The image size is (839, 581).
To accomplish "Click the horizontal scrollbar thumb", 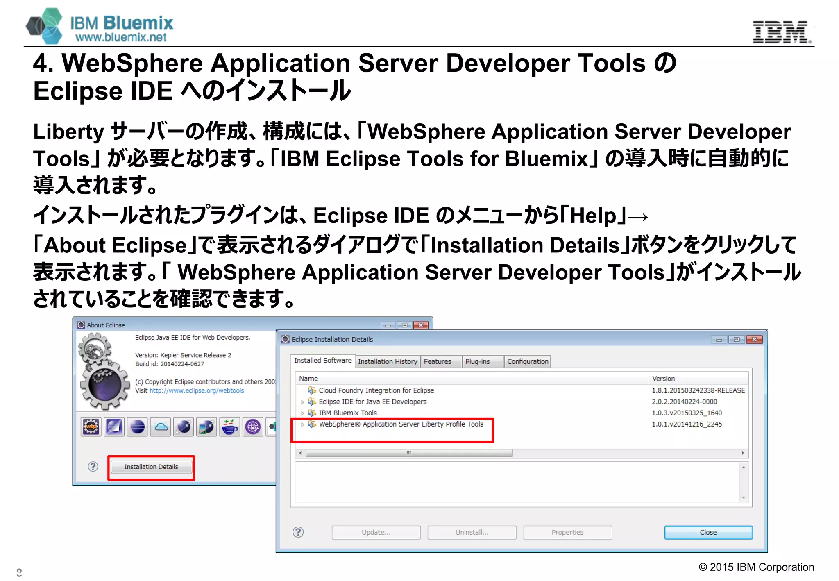I will [409, 453].
